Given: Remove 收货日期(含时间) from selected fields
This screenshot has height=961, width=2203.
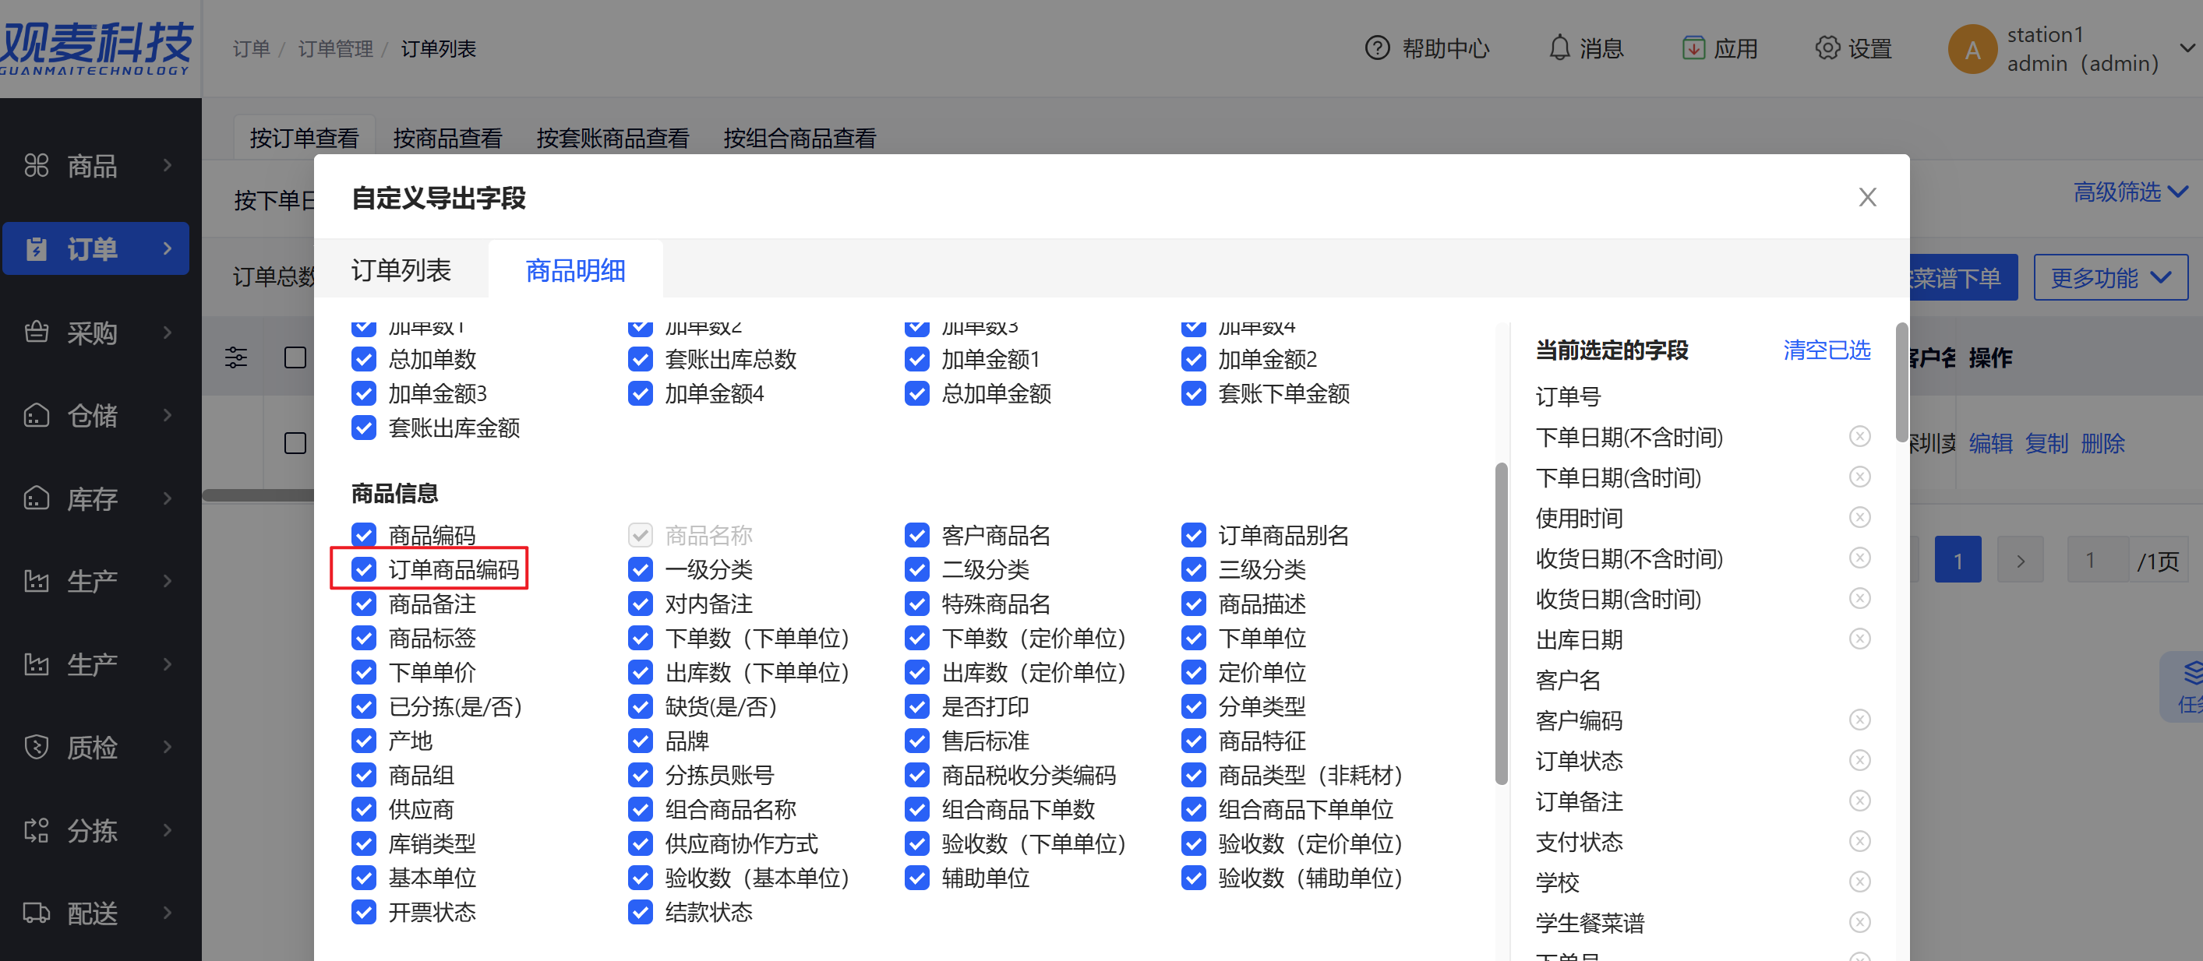Looking at the screenshot, I should click(x=1859, y=599).
